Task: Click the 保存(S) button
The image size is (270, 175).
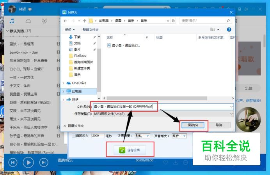Action: pyautogui.click(x=193, y=125)
